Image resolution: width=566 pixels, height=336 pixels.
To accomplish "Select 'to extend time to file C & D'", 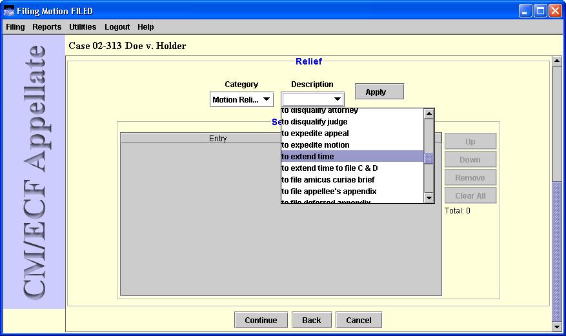I will pyautogui.click(x=352, y=168).
